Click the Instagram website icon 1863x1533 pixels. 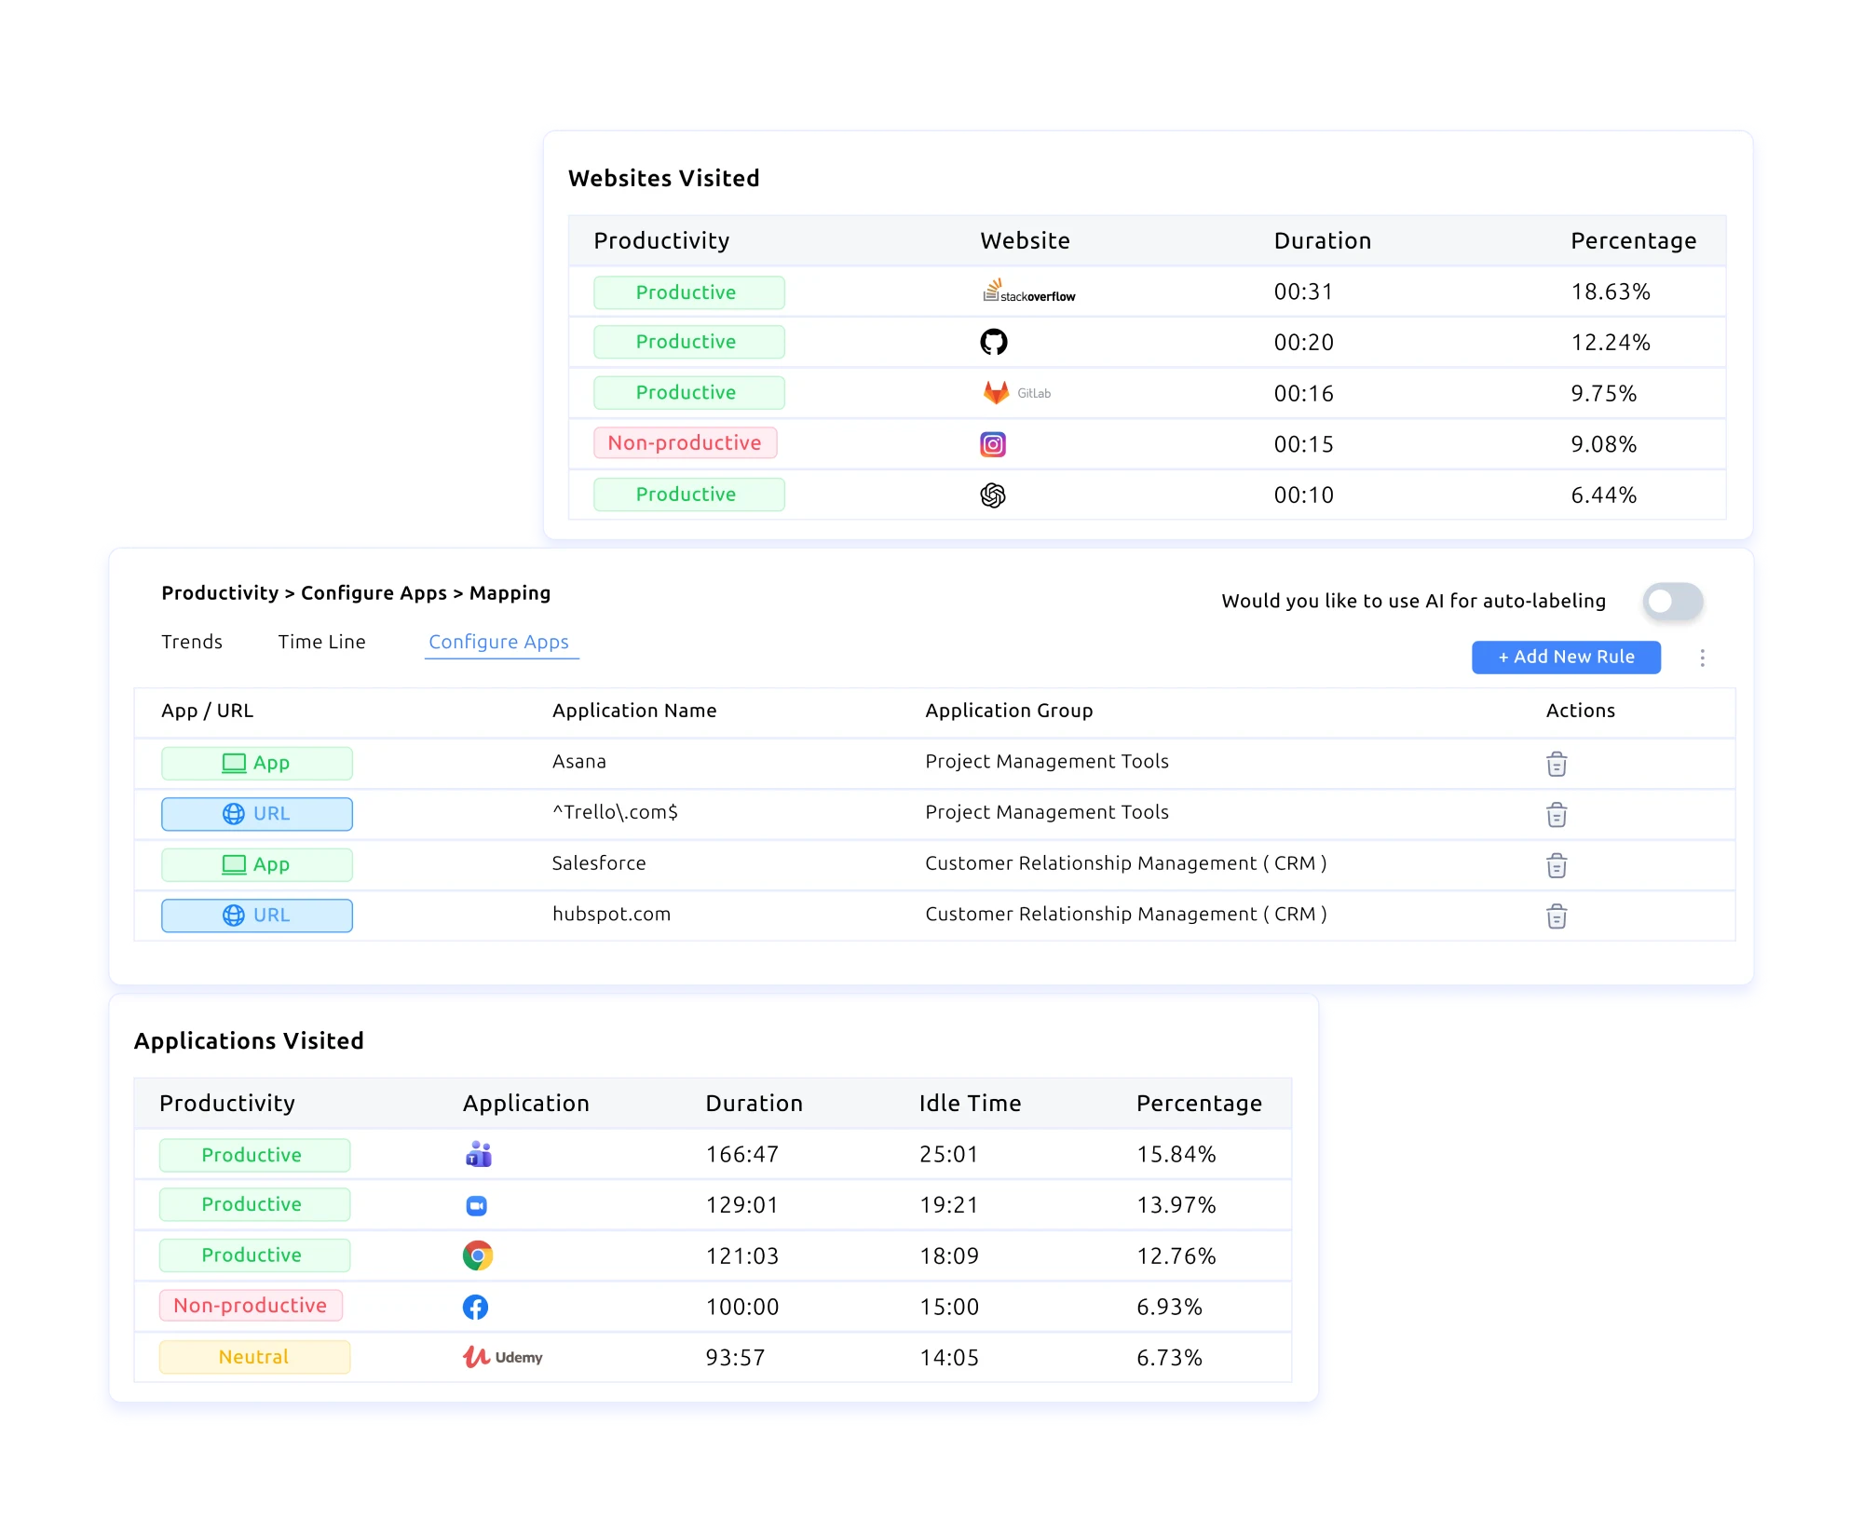(x=993, y=444)
